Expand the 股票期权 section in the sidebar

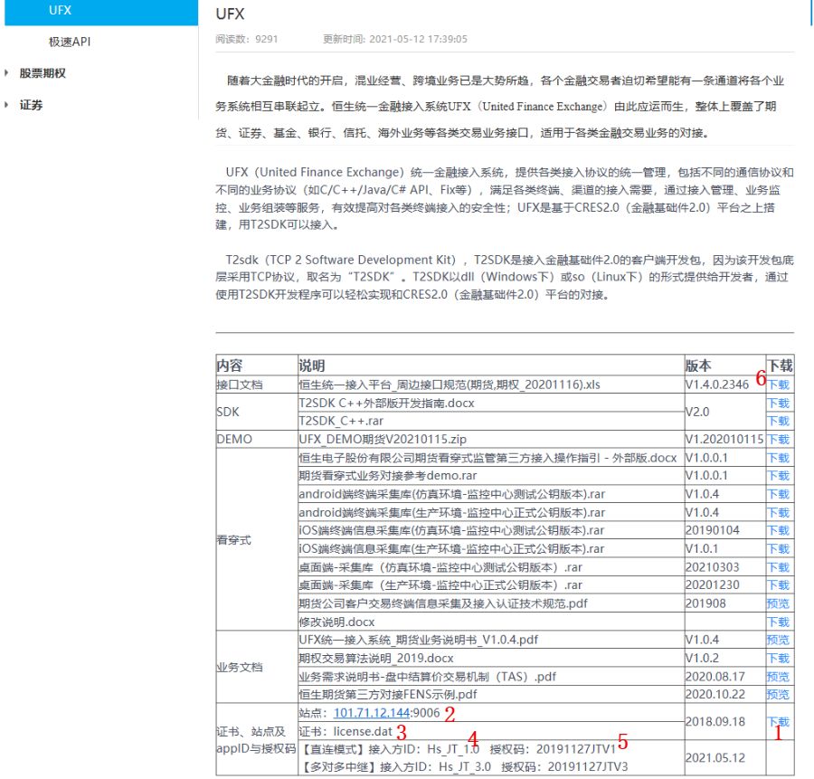pyautogui.click(x=41, y=73)
